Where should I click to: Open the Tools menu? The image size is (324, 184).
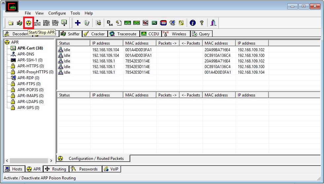[75, 13]
